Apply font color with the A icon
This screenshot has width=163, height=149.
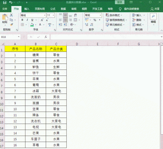[40, 25]
